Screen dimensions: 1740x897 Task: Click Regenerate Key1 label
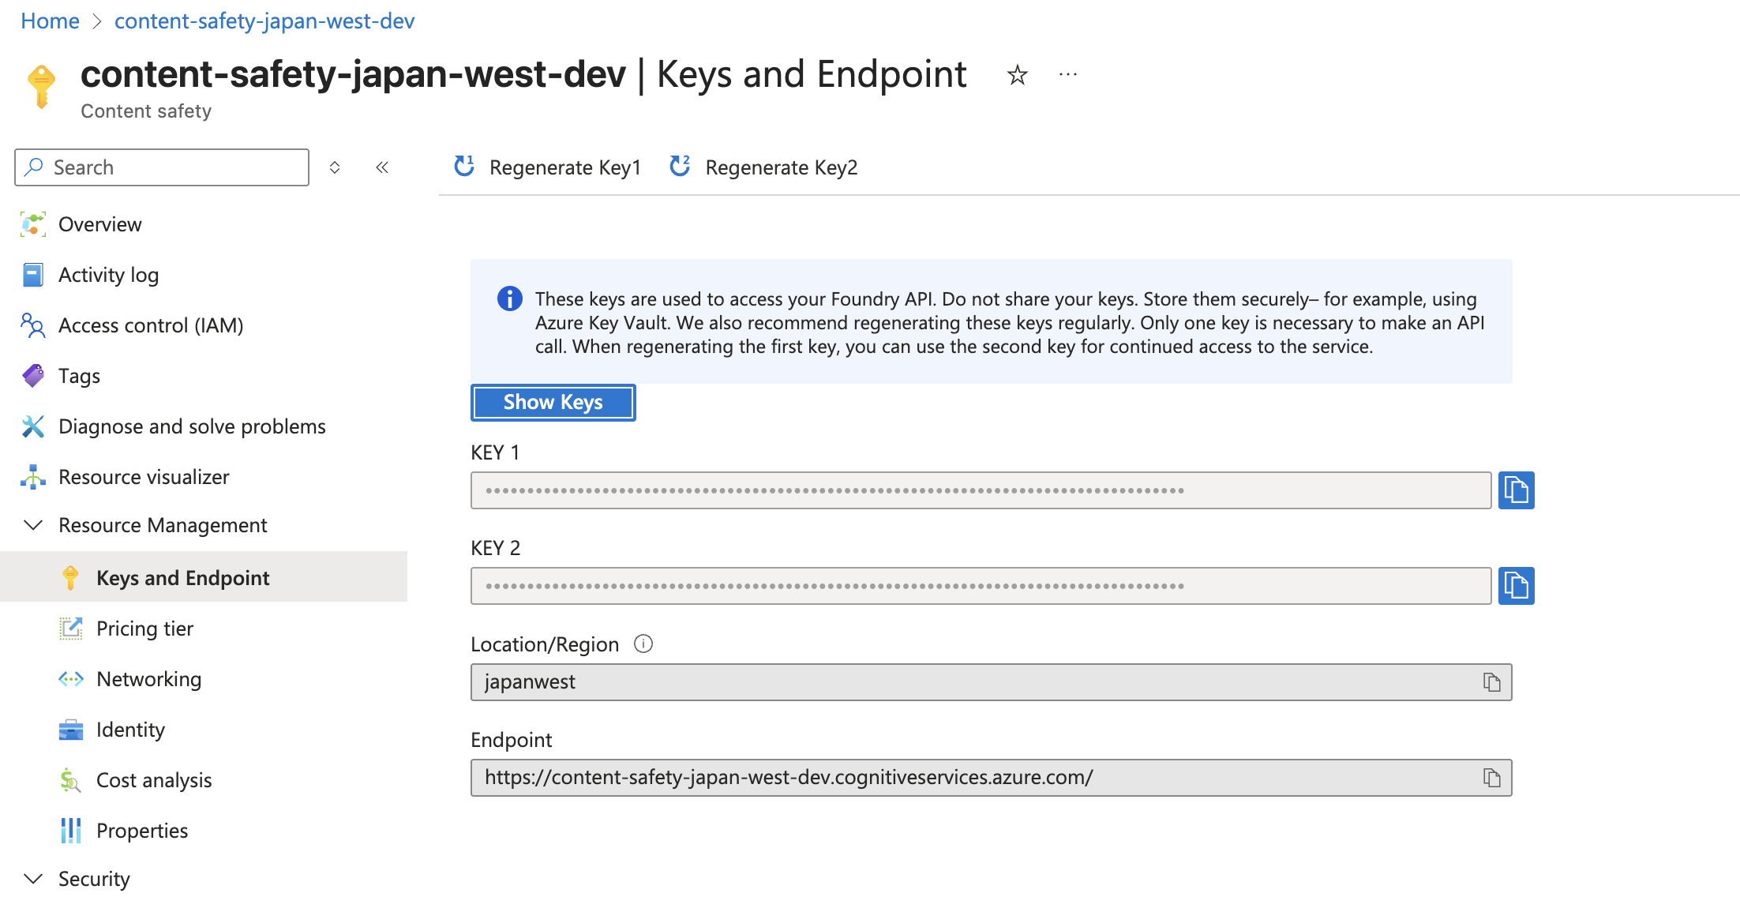[x=565, y=167]
